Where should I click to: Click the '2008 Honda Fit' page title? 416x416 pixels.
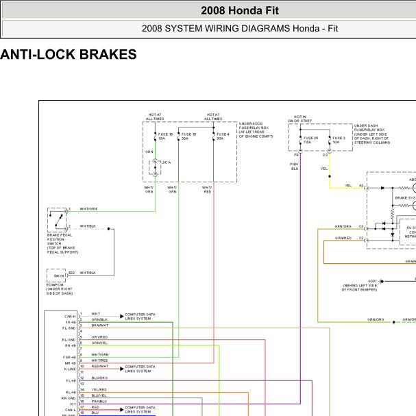[x=240, y=10]
